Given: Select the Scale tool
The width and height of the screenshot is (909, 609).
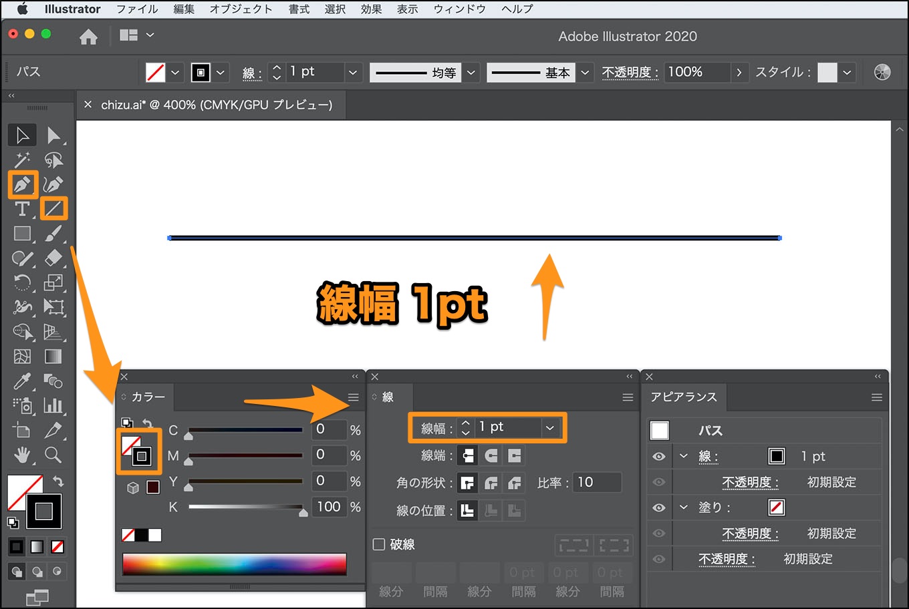Looking at the screenshot, I should click(53, 282).
